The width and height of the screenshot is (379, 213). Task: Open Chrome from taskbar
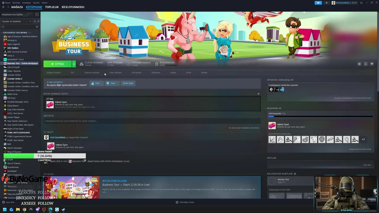(x=24, y=210)
